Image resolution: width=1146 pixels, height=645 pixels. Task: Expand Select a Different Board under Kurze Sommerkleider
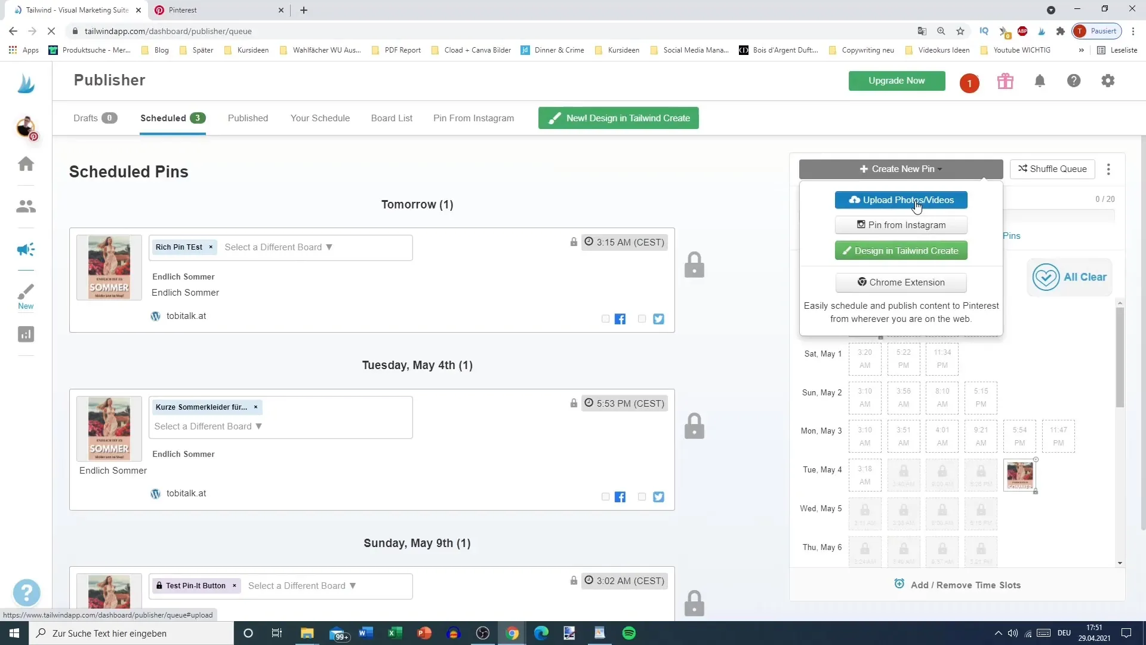click(x=208, y=426)
